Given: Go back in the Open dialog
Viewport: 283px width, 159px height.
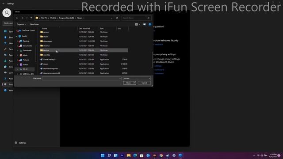Looking at the screenshot, I should coord(17,18).
